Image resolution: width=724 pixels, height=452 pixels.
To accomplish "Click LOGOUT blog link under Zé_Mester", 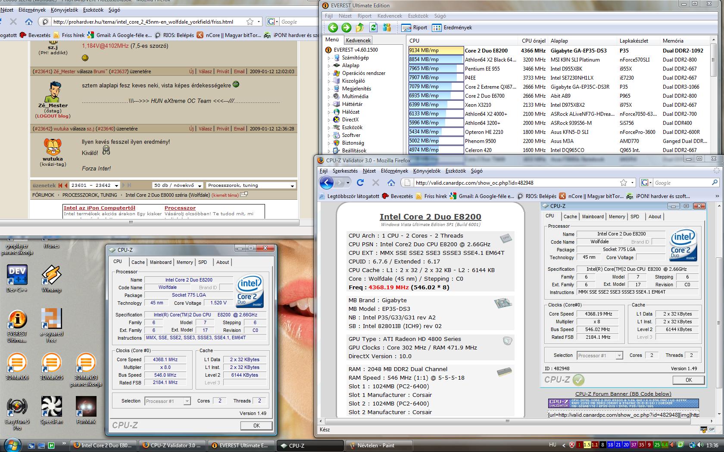I will [53, 116].
